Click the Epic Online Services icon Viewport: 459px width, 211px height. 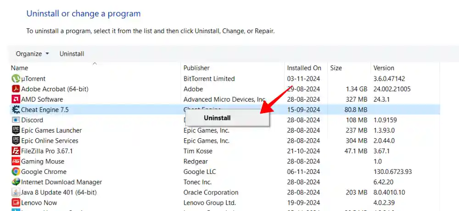16,141
